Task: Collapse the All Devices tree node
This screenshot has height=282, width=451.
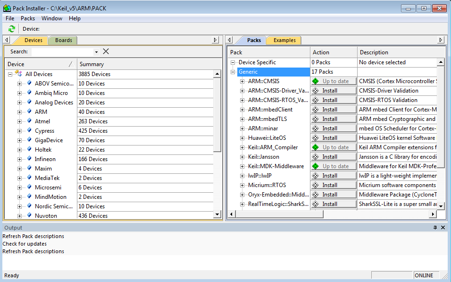Action: (10, 74)
